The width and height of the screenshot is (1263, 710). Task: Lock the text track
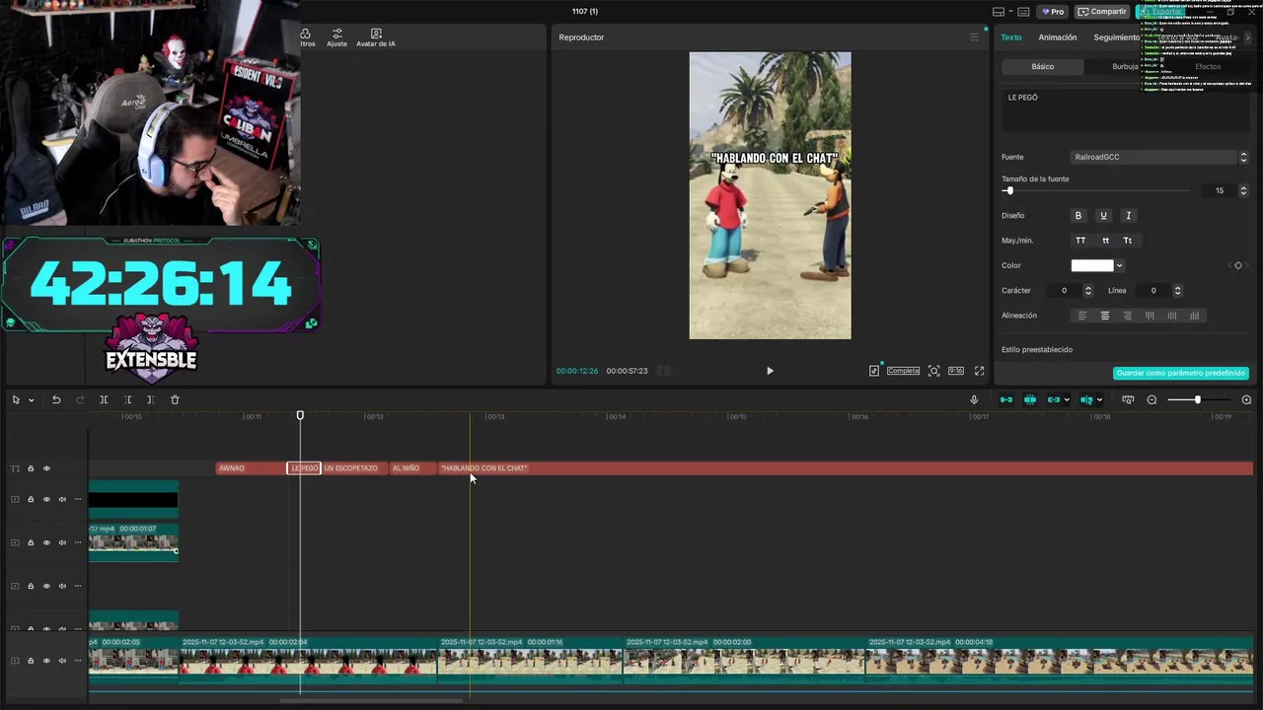31,468
